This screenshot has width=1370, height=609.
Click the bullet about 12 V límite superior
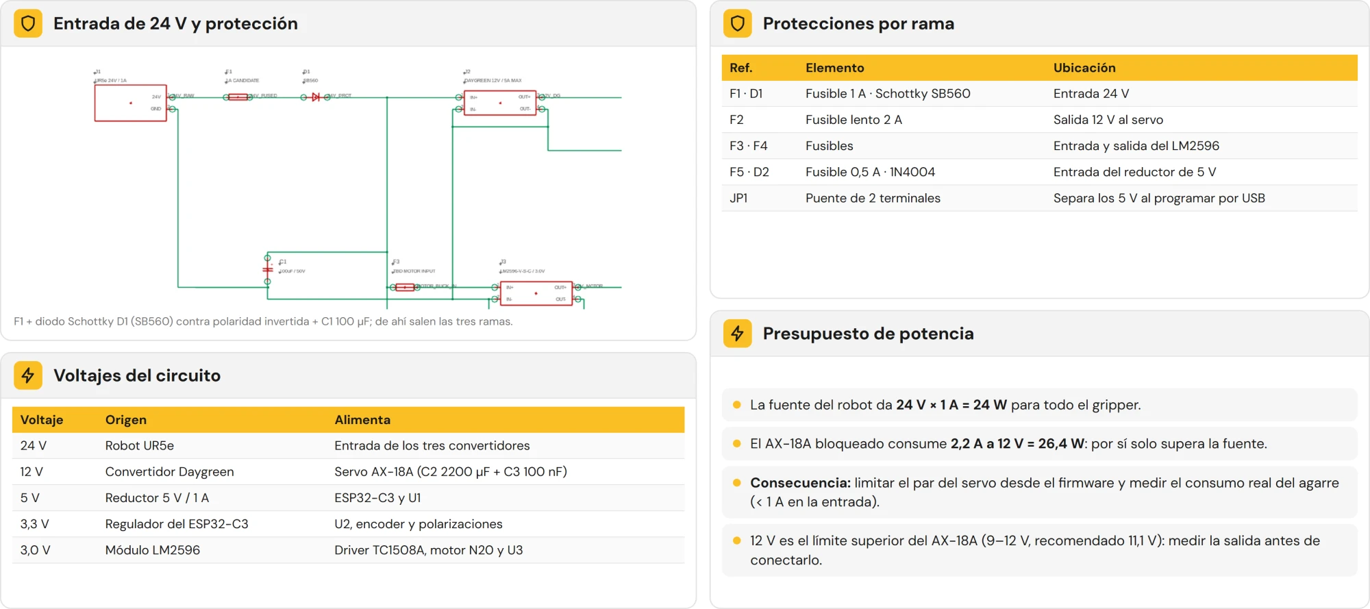click(1040, 550)
